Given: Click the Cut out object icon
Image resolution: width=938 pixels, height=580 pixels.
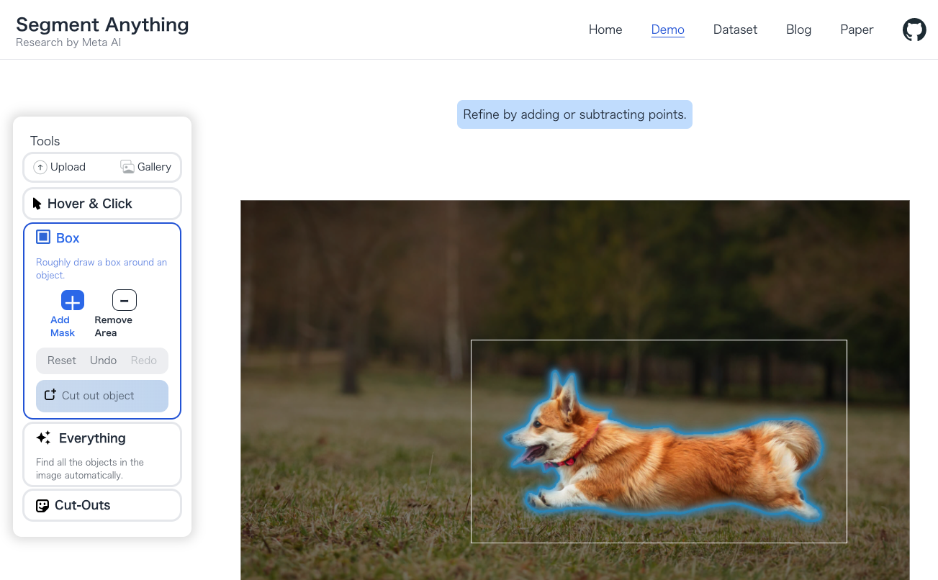Looking at the screenshot, I should click(x=50, y=395).
